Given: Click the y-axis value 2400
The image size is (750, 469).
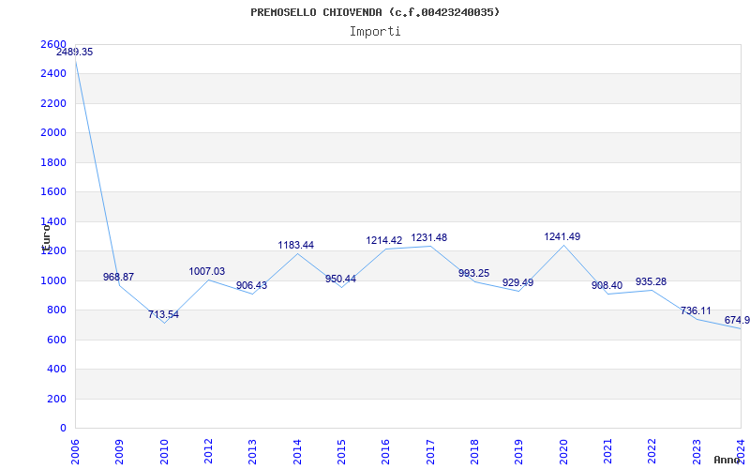Looking at the screenshot, I should (53, 74).
